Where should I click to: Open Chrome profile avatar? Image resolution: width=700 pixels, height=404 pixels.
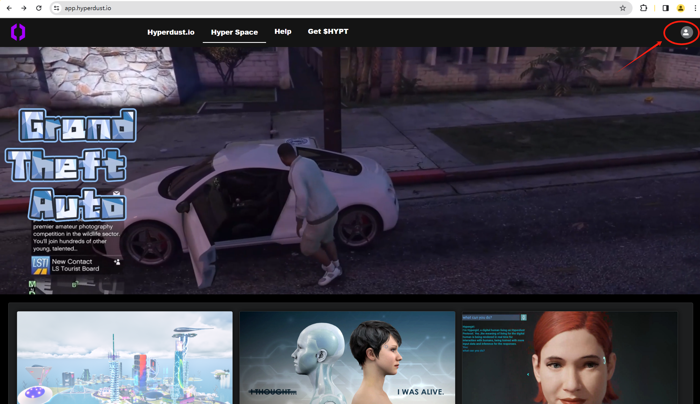coord(680,8)
